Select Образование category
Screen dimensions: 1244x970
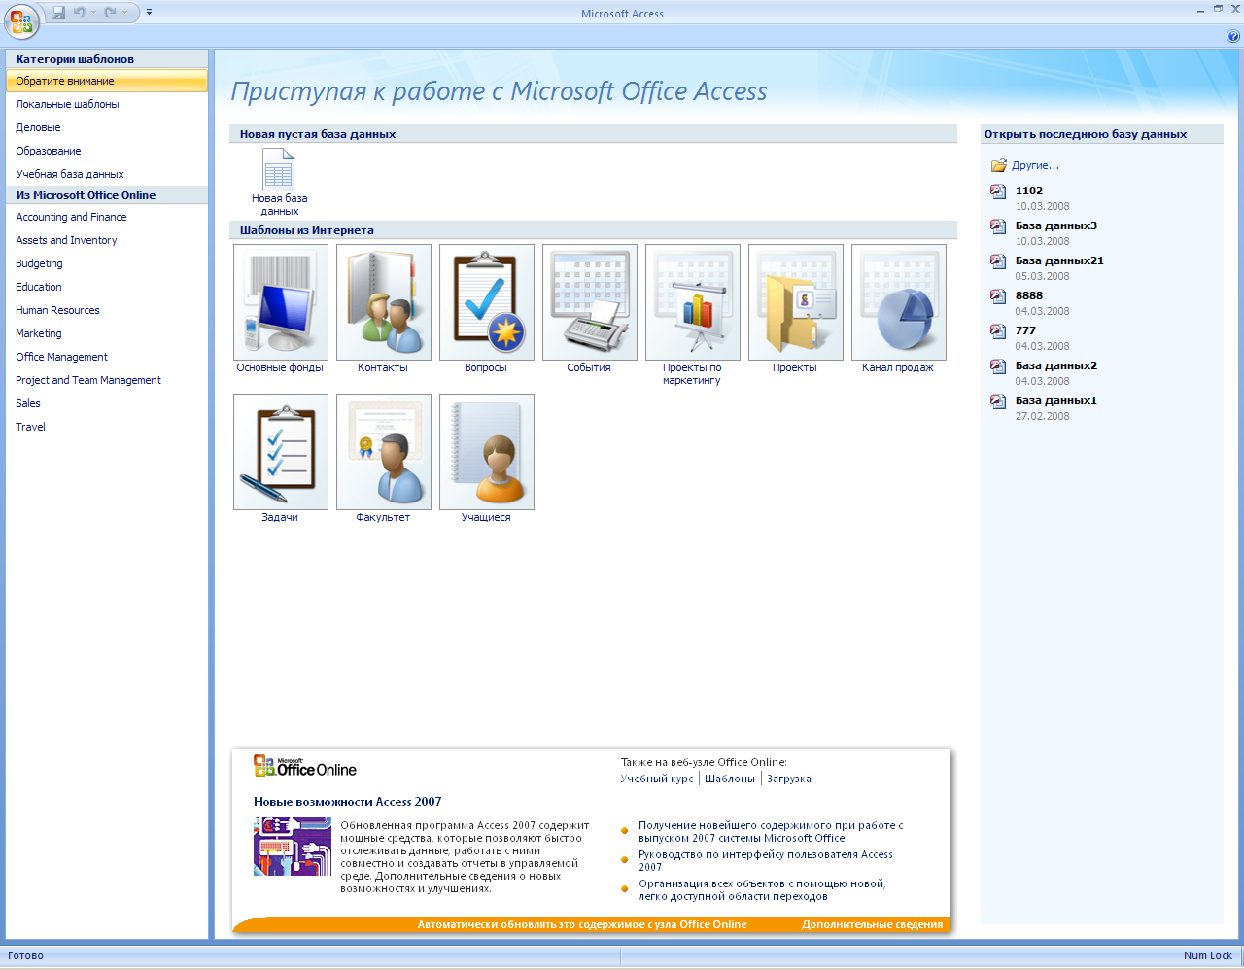[x=107, y=151]
